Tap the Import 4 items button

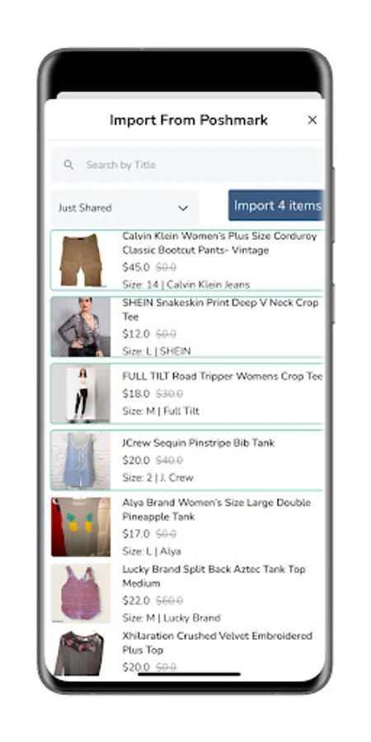[276, 205]
